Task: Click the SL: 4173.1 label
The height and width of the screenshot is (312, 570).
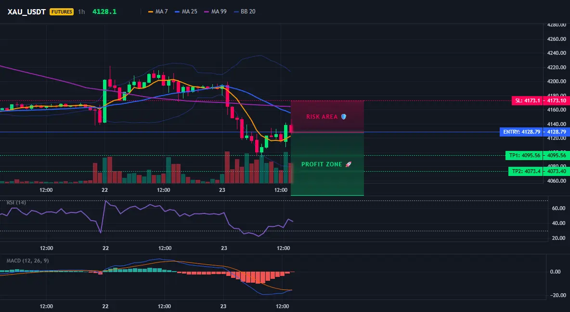Action: point(527,100)
